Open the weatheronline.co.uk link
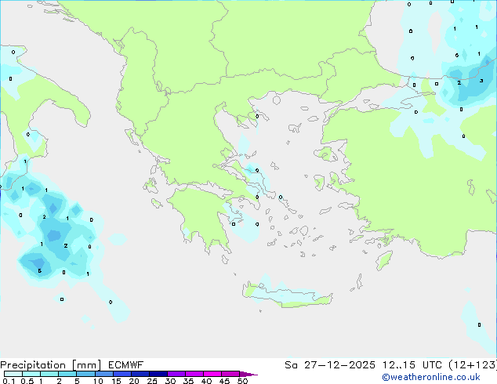 431,377
